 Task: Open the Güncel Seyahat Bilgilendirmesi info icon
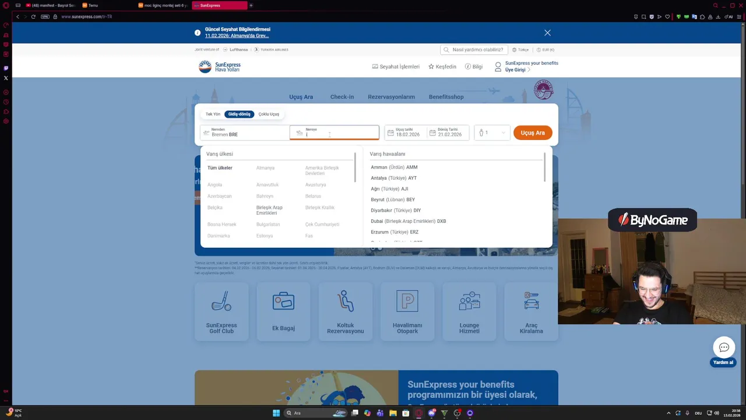198,33
